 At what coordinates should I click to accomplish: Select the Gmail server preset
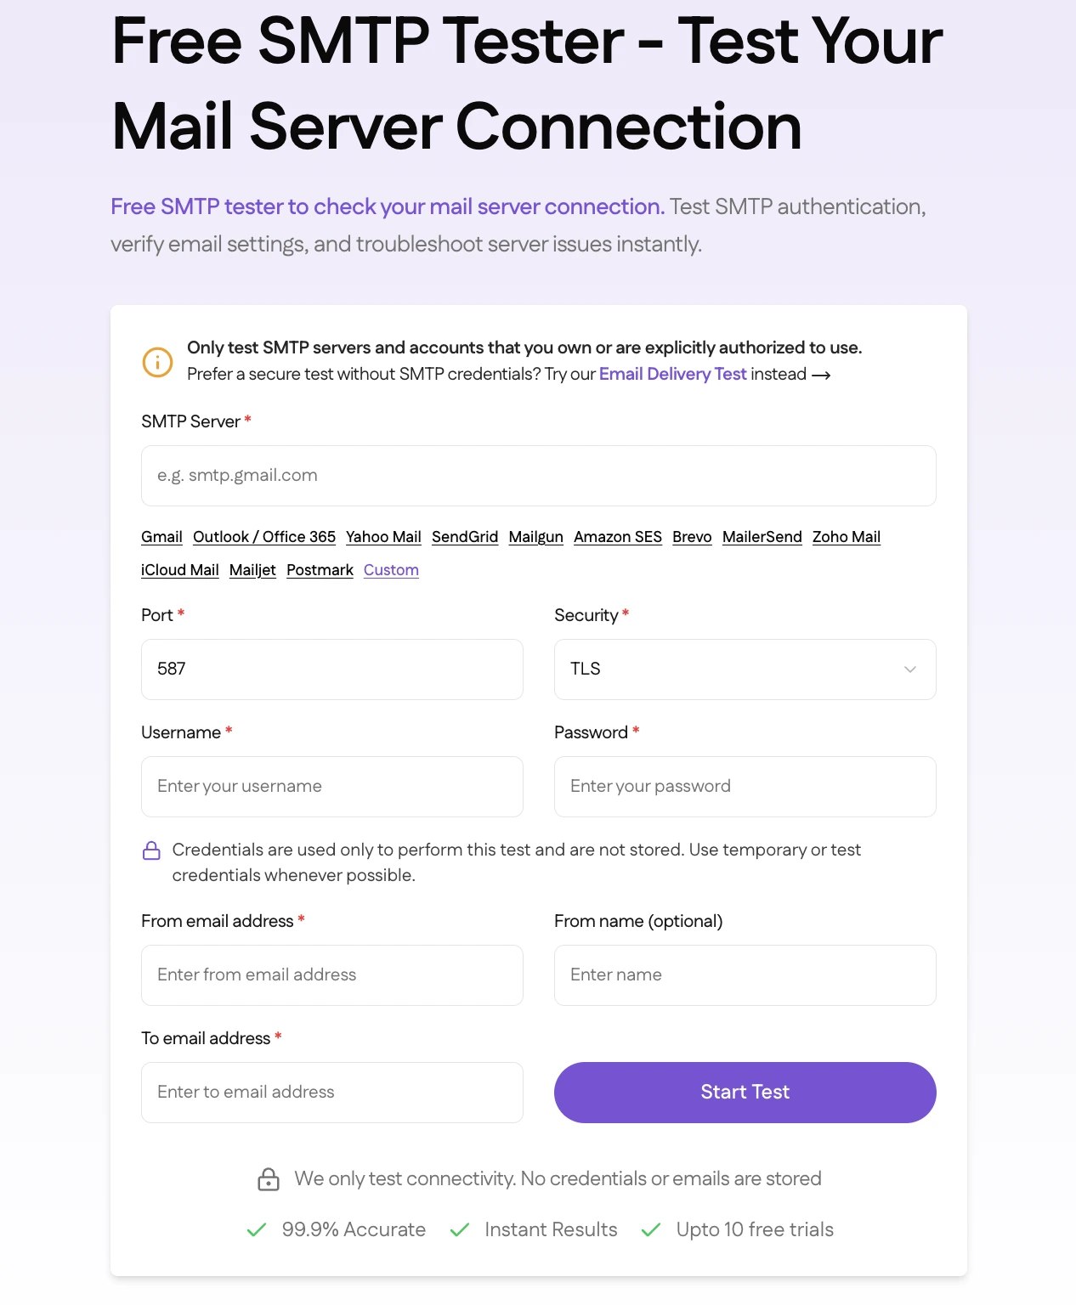click(161, 537)
